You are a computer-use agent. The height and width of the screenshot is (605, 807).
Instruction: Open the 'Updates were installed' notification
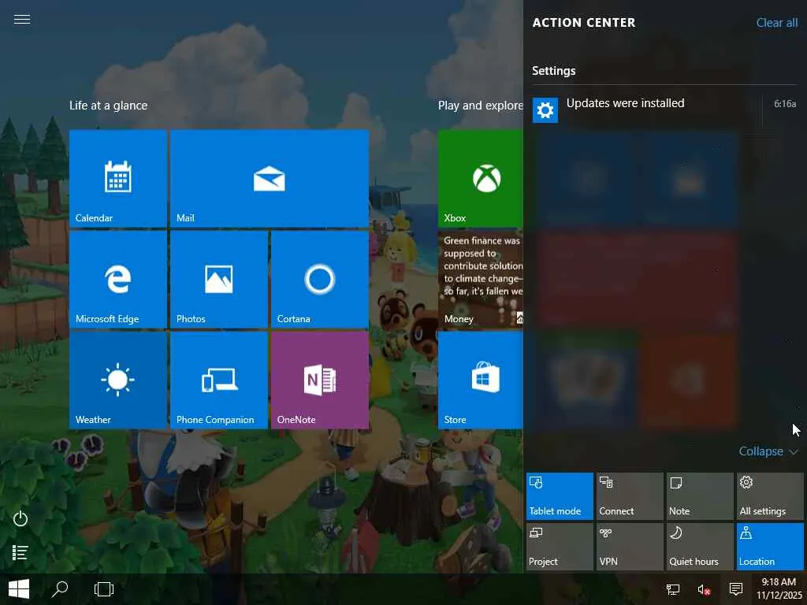coord(665,109)
